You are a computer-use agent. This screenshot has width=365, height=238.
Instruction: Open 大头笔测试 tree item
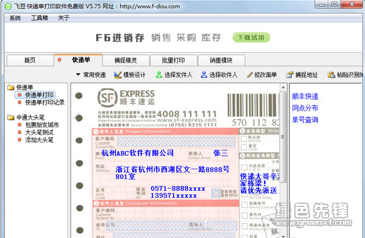coord(39,132)
